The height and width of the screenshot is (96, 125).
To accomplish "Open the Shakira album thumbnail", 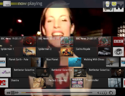I will (39, 83).
